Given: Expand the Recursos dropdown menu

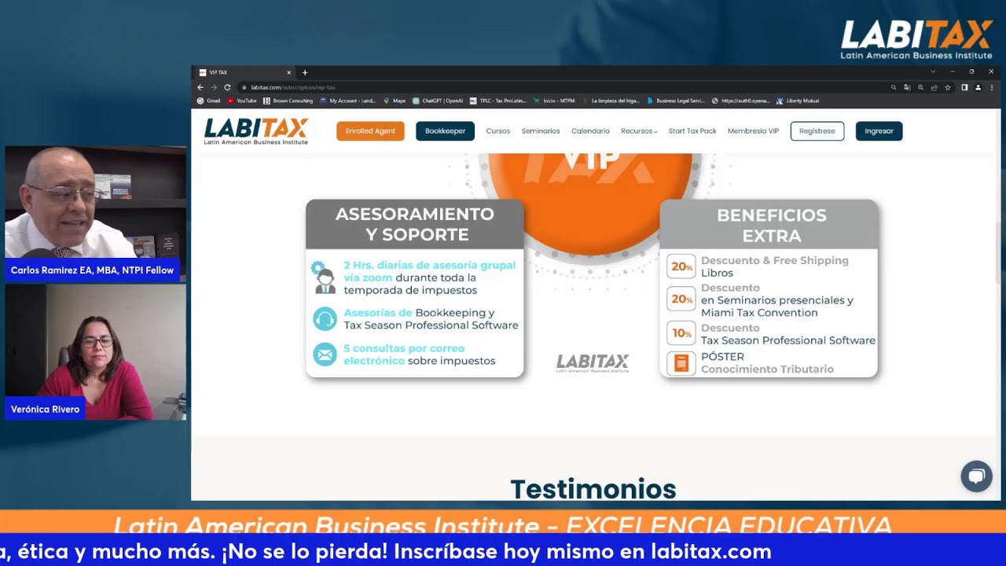Looking at the screenshot, I should [x=639, y=131].
